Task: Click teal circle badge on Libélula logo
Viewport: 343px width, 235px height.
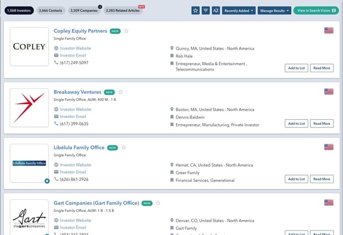Action: (x=47, y=181)
